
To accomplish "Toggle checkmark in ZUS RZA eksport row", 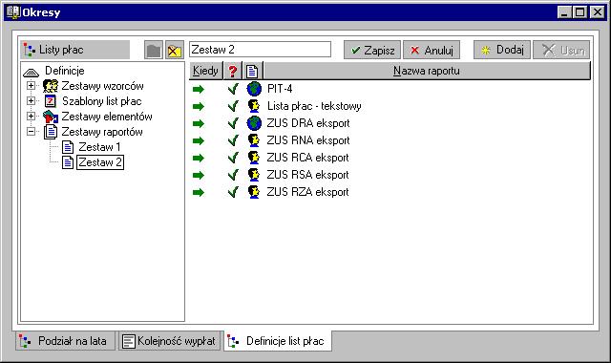I will pyautogui.click(x=233, y=192).
